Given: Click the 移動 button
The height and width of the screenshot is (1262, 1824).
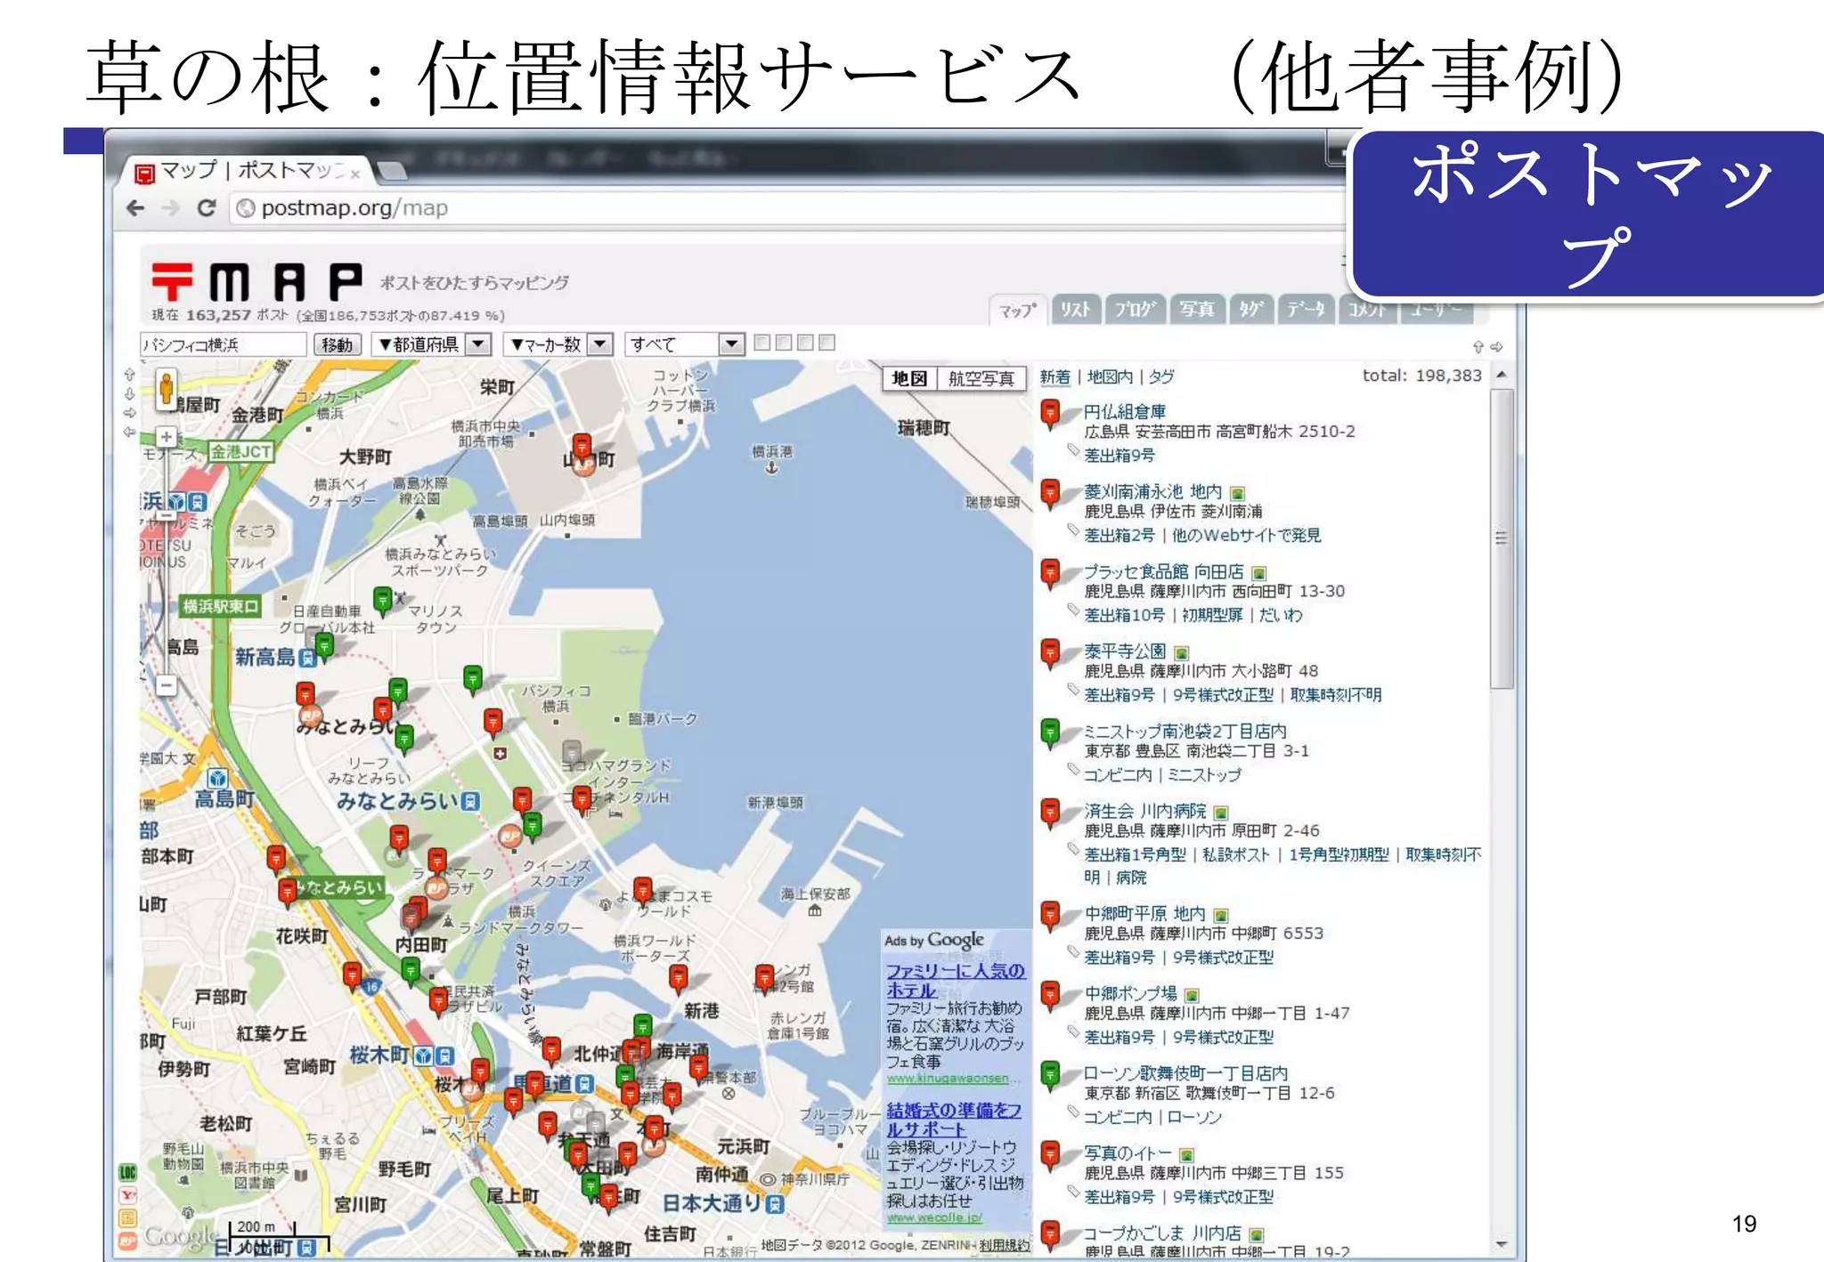Looking at the screenshot, I should pyautogui.click(x=337, y=345).
